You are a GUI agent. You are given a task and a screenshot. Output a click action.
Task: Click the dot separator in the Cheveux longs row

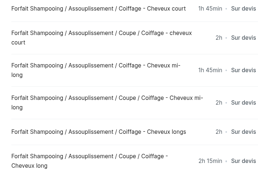226,132
